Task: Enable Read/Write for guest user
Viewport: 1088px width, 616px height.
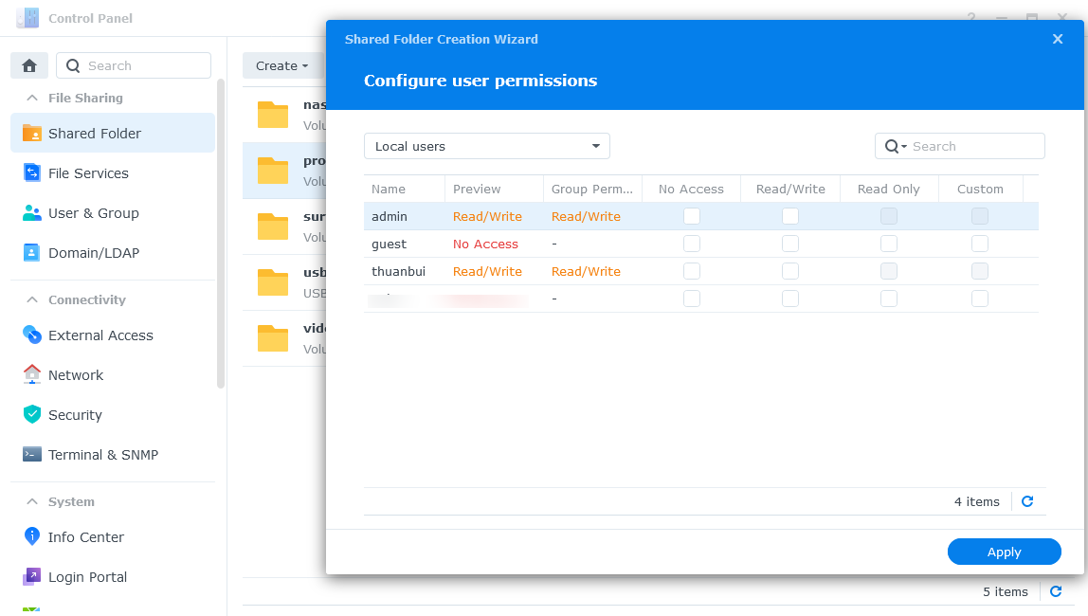Action: click(790, 244)
